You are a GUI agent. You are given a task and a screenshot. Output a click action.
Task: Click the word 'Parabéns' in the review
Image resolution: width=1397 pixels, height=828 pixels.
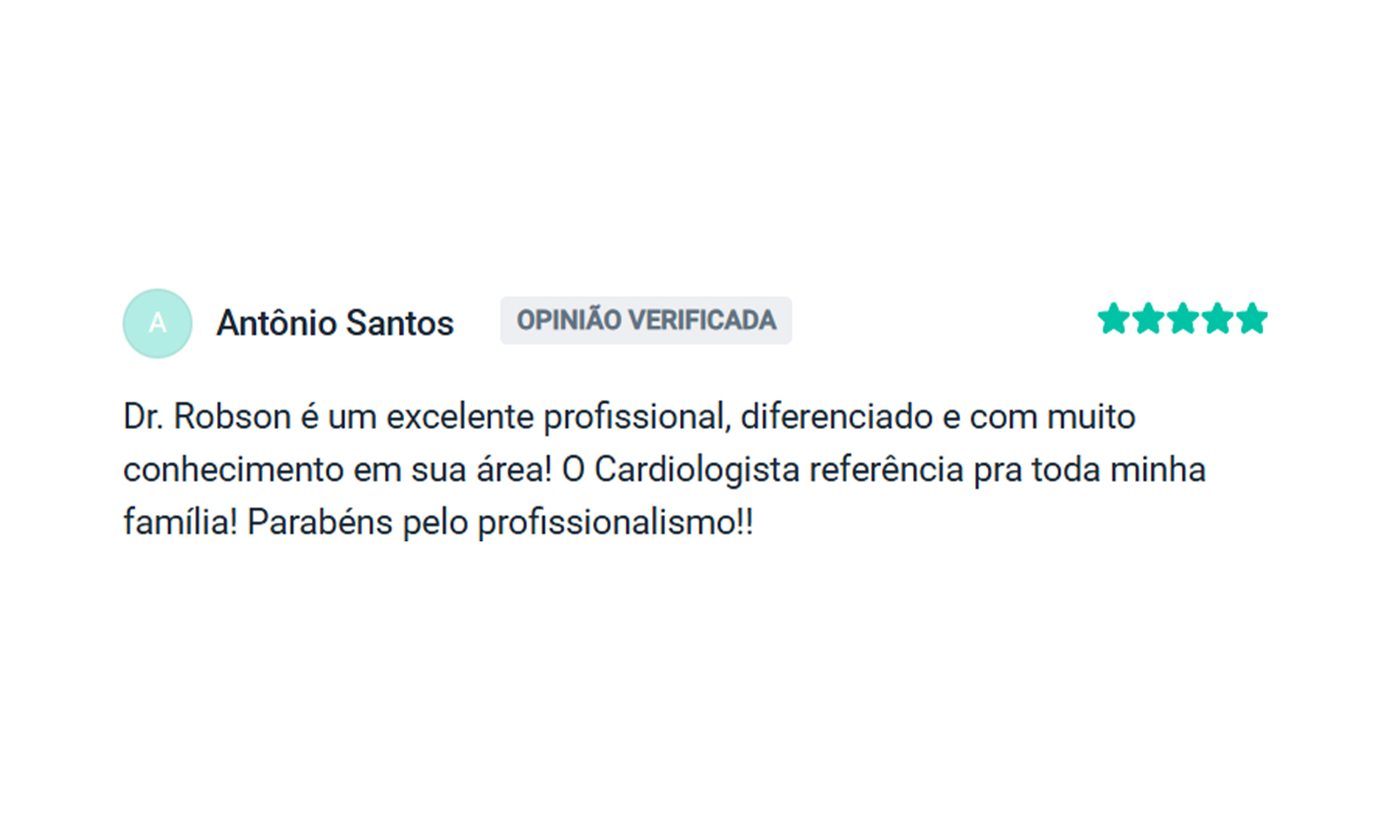click(320, 522)
